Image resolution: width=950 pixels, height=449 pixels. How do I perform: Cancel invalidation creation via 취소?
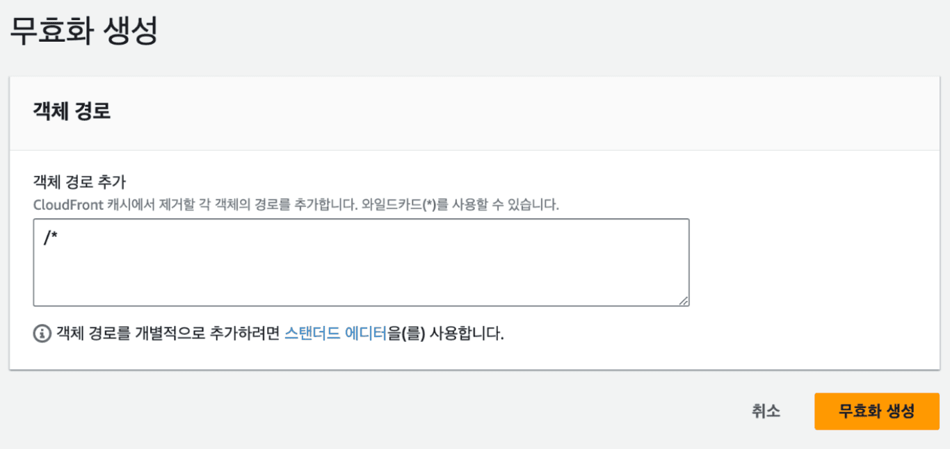tap(766, 411)
